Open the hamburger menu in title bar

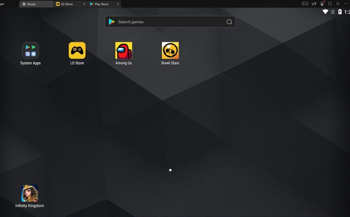338,4
